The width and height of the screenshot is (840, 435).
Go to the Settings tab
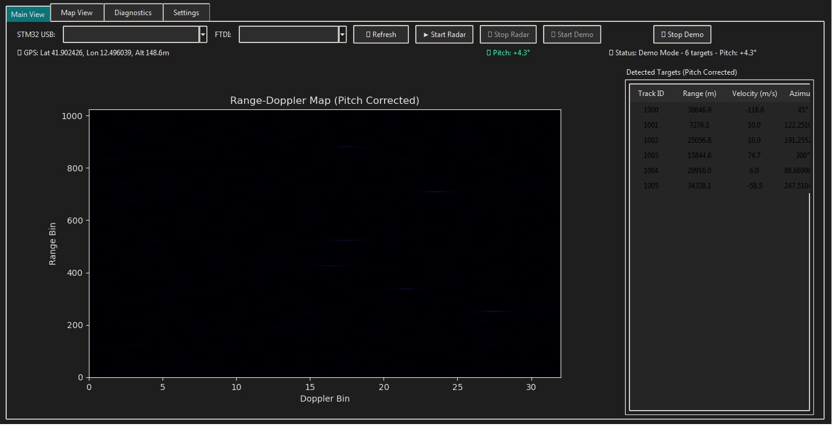[x=186, y=13]
